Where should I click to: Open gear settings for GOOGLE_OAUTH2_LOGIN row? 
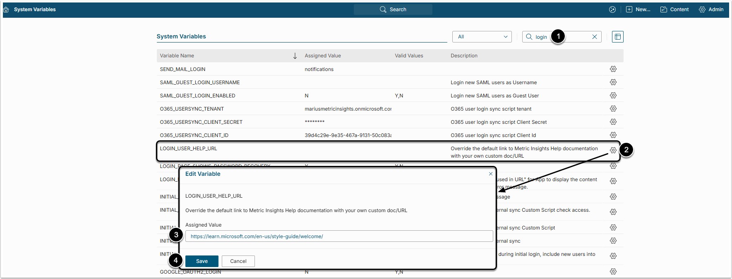point(613,272)
